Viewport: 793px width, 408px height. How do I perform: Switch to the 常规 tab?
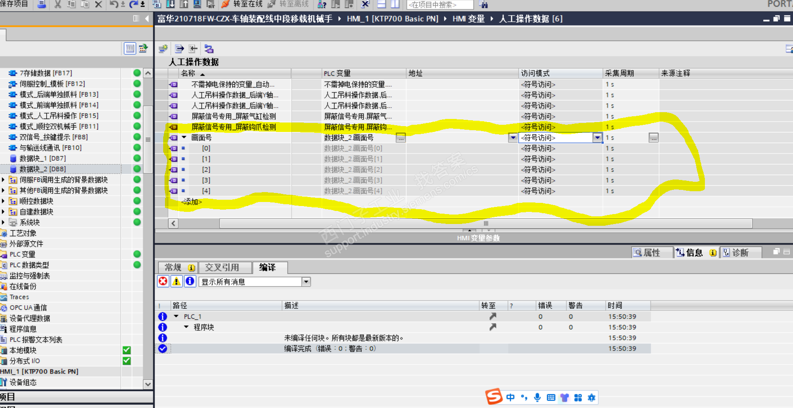178,268
